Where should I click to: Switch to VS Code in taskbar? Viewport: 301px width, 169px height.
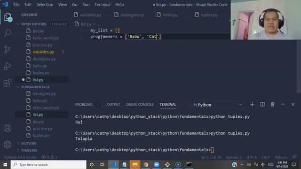113,165
